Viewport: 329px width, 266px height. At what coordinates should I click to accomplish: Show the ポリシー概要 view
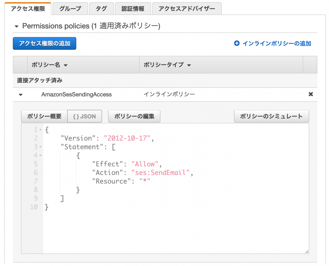pos(44,116)
